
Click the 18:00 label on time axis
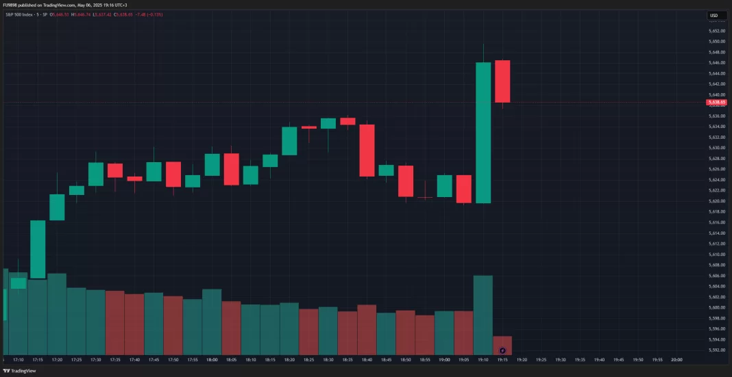point(212,360)
